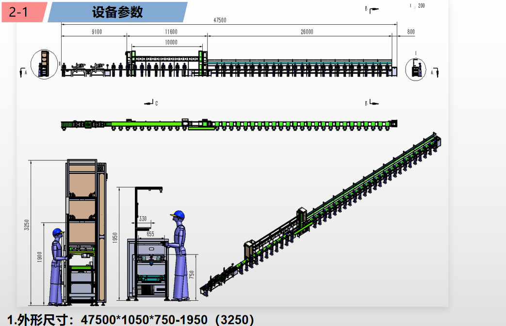Image resolution: width=506 pixels, height=326 pixels.
Task: Click the circled detail view beside the 9100 section
Action: point(44,64)
